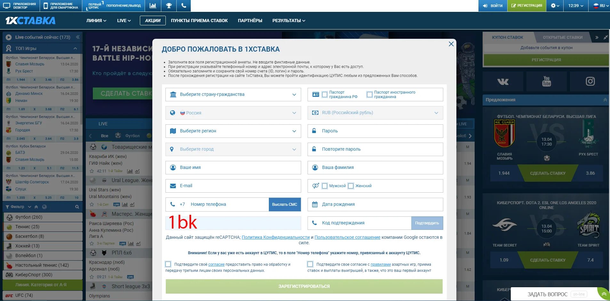The height and width of the screenshot is (301, 610).
Task: Focus the Пароль input field
Action: [375, 131]
